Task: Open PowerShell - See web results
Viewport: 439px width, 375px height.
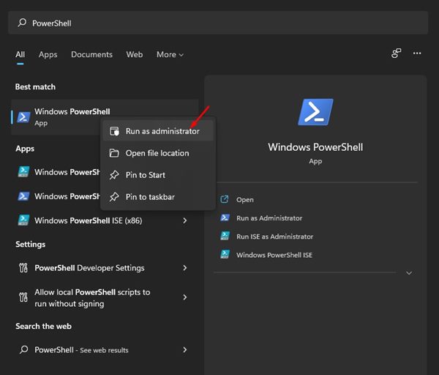Action: point(104,350)
